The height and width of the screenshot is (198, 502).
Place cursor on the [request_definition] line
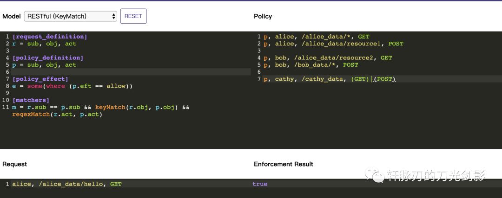(49, 37)
